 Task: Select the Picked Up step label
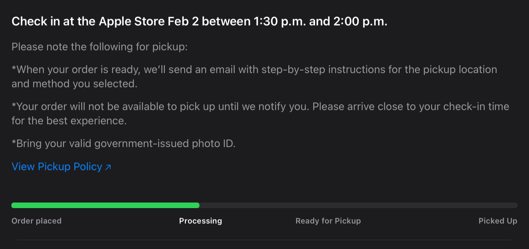click(x=498, y=221)
